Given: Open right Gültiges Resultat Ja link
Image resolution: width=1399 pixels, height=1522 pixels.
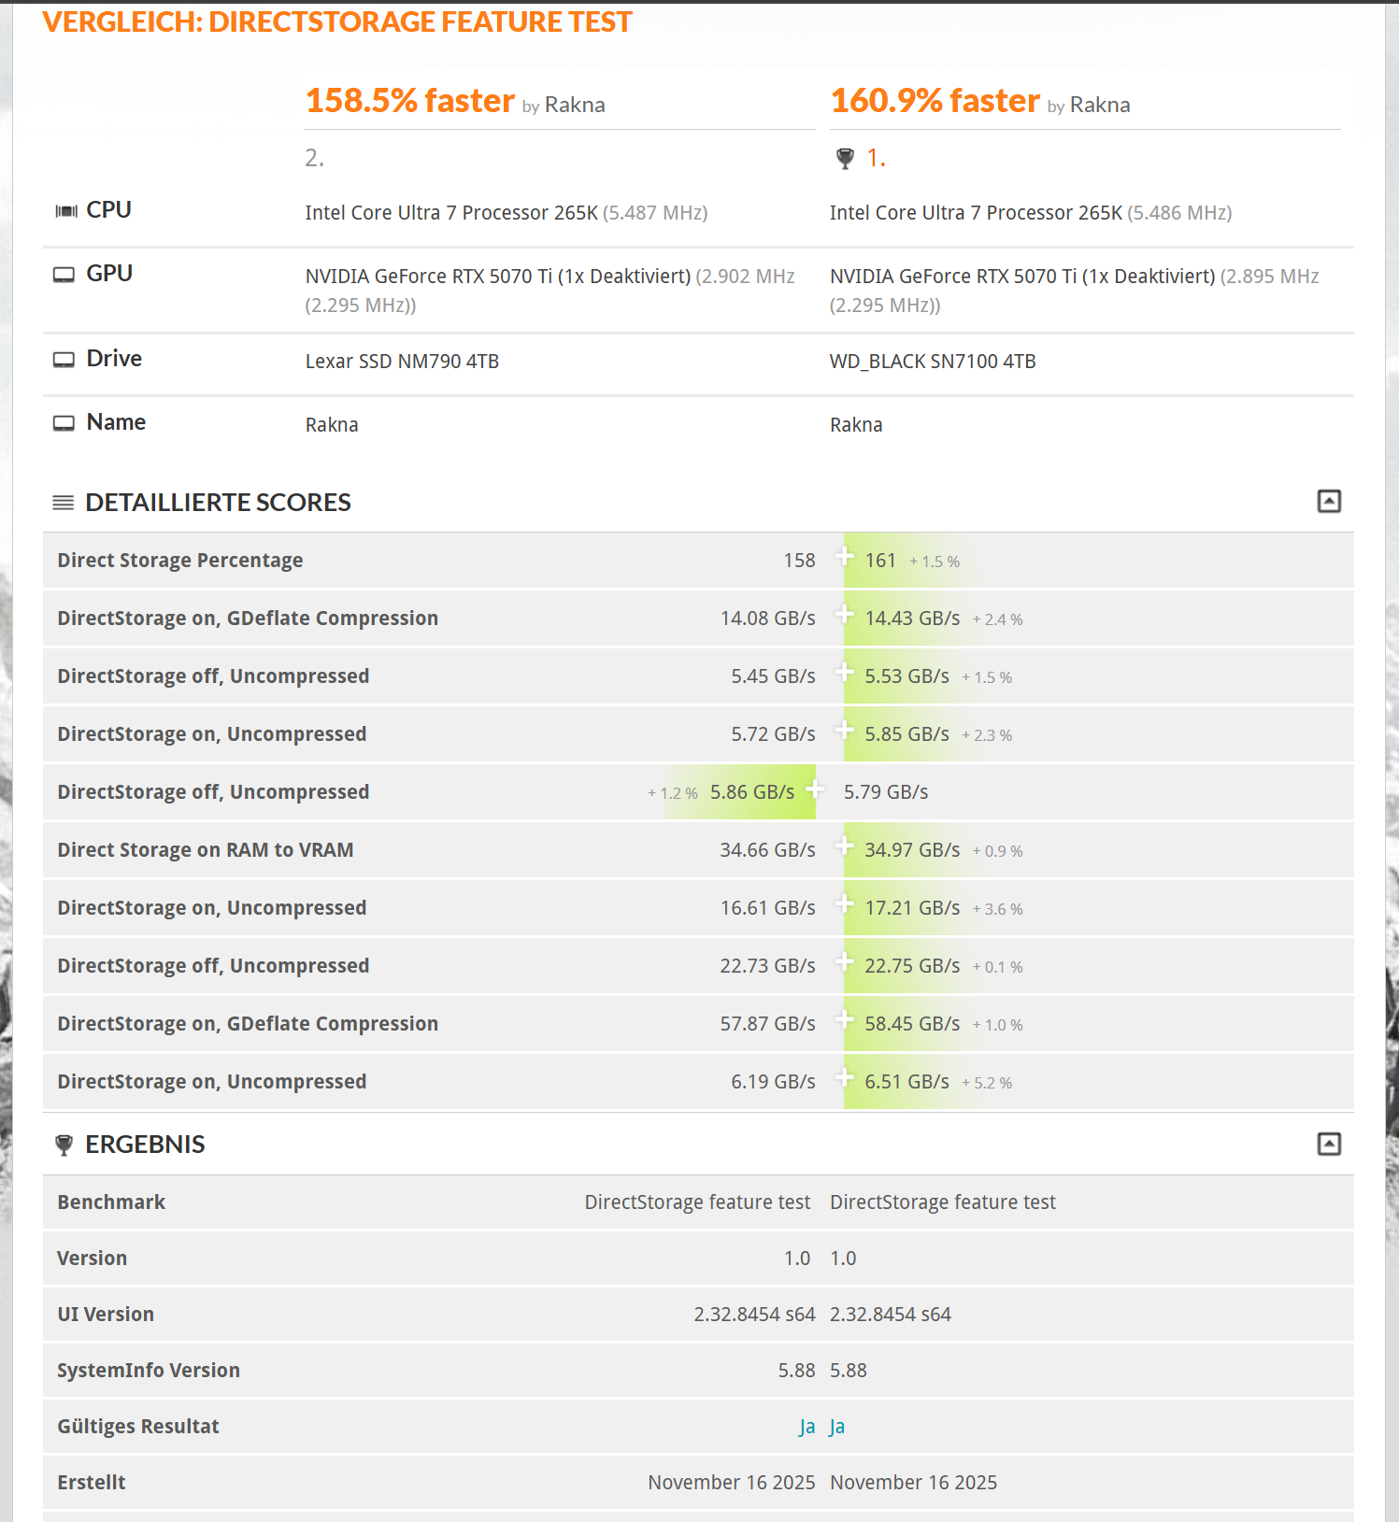Looking at the screenshot, I should tap(837, 1427).
